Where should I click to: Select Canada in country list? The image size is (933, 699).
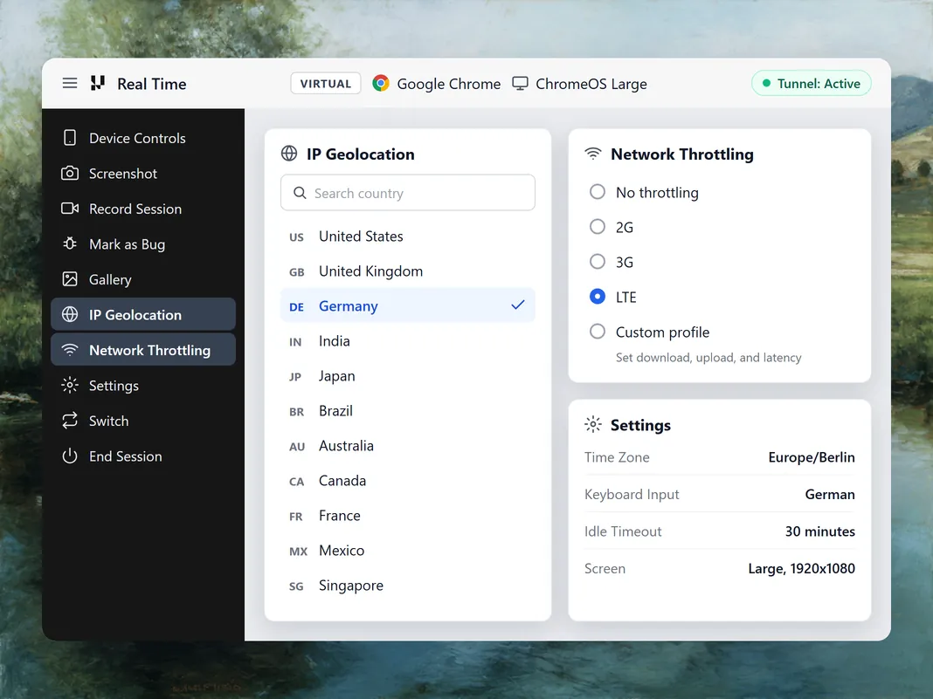(x=408, y=480)
